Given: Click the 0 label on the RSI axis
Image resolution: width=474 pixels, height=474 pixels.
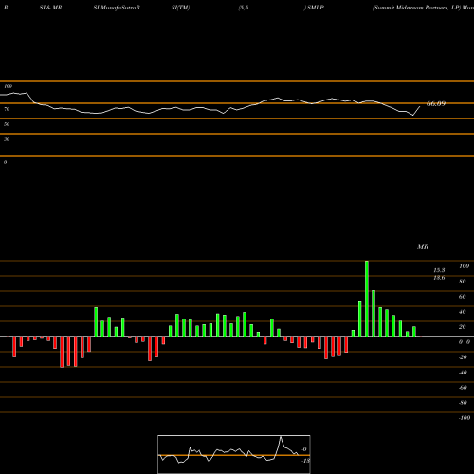Looking at the screenshot, I should [x=5, y=162].
